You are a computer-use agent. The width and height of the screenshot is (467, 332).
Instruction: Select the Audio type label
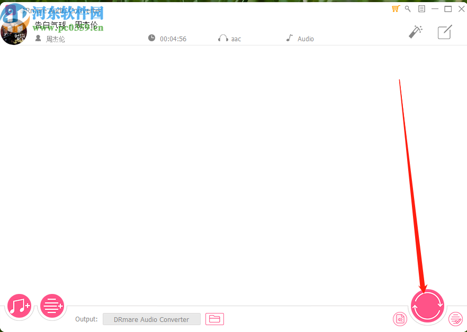pos(306,38)
